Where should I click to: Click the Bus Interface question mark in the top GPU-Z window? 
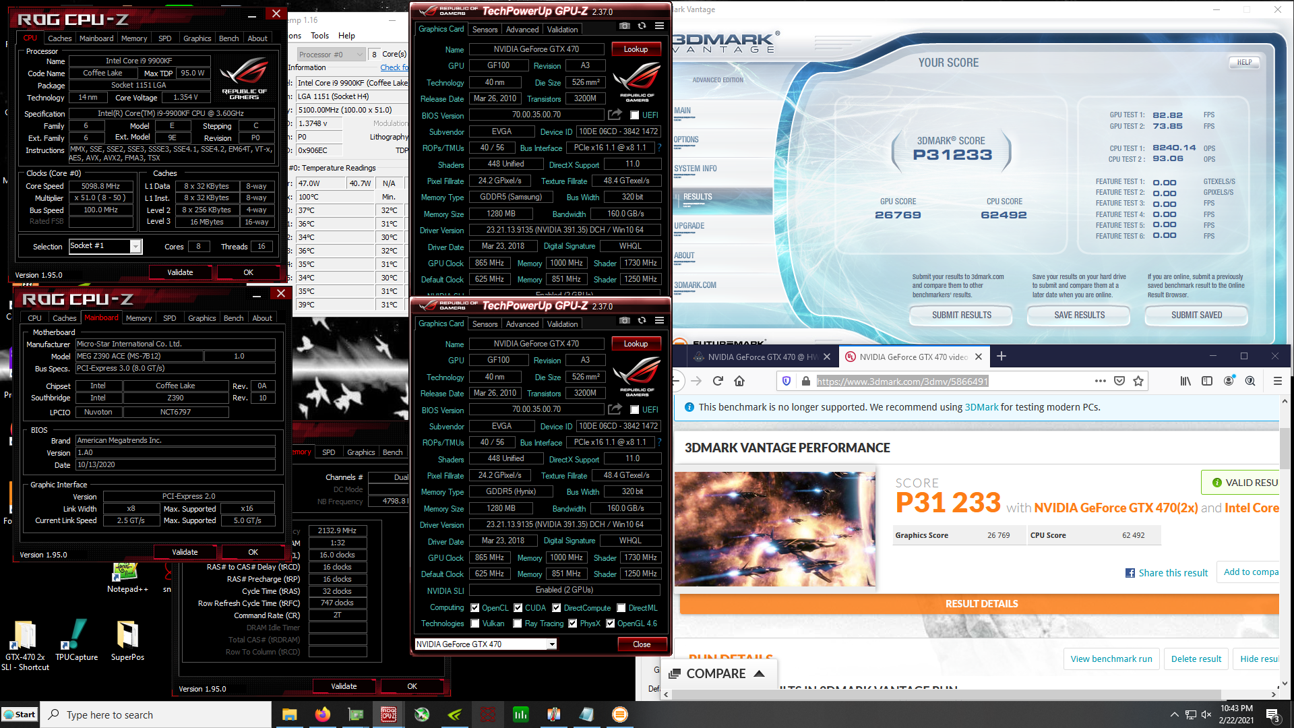pos(659,148)
